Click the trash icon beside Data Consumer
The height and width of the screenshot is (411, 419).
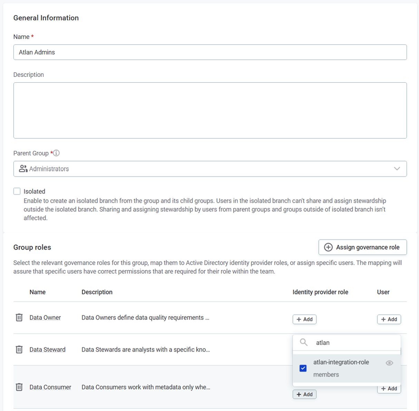click(19, 387)
